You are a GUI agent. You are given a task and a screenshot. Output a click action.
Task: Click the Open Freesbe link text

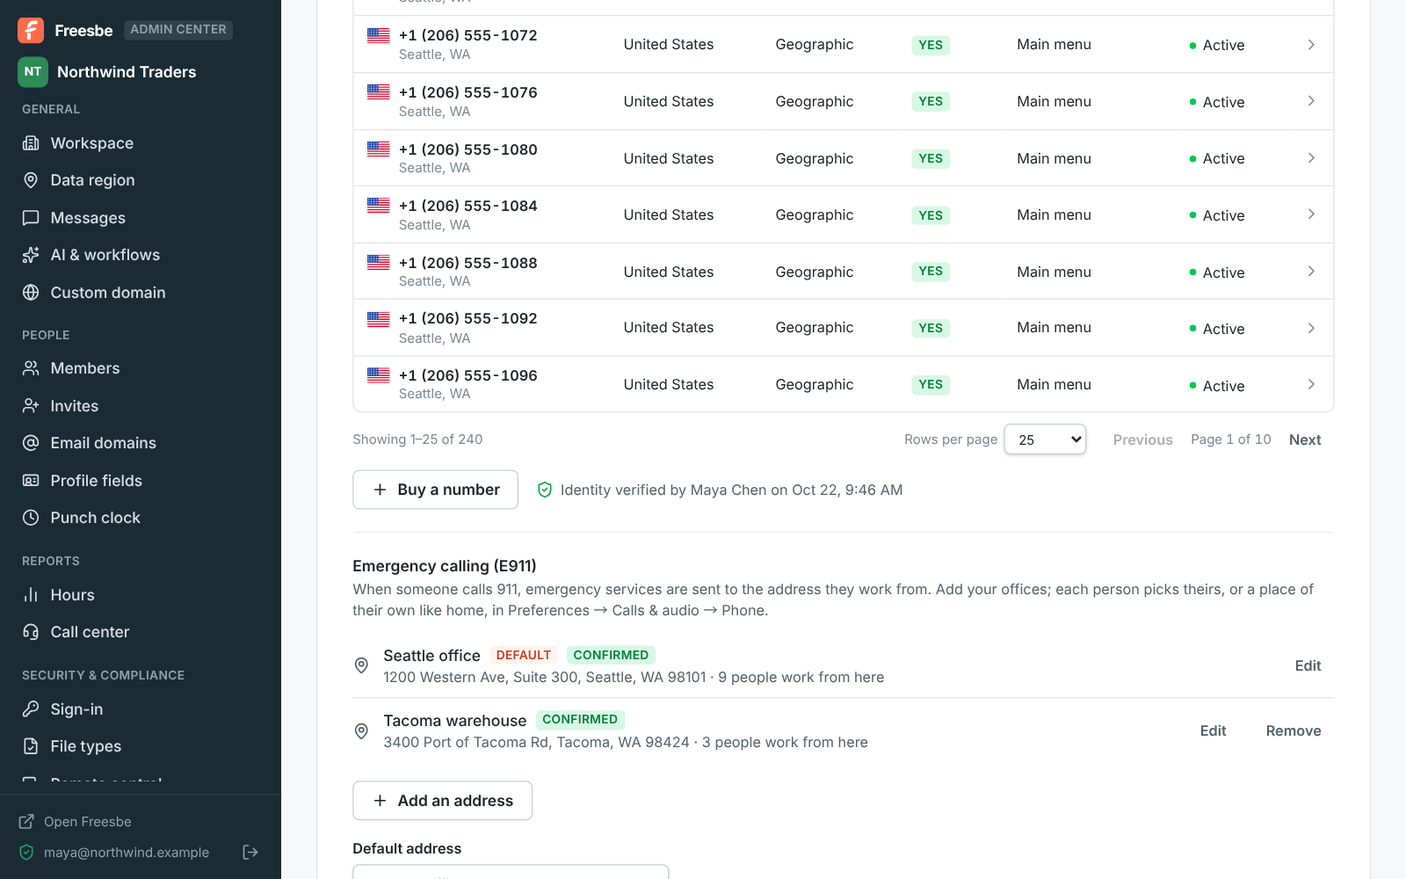tap(88, 822)
